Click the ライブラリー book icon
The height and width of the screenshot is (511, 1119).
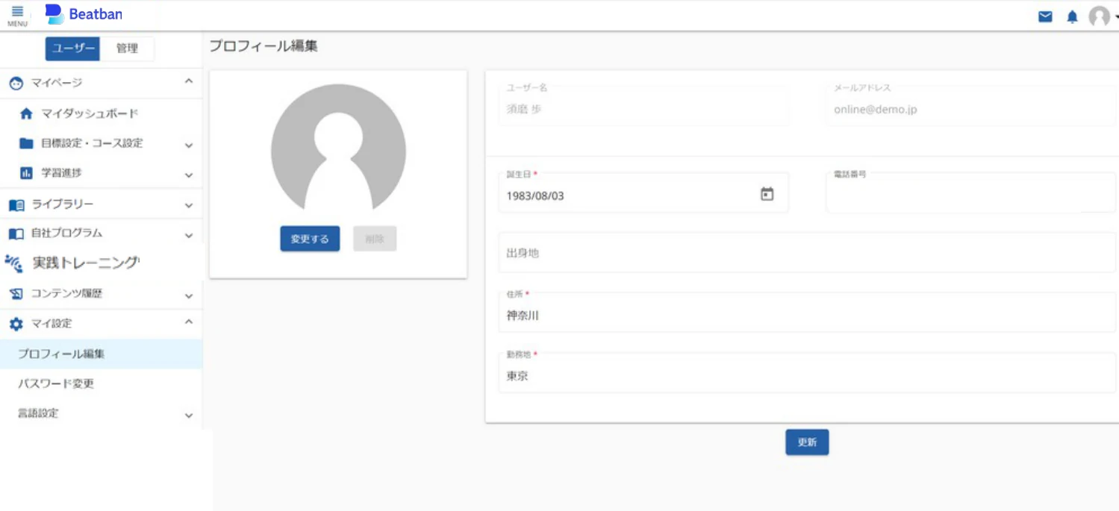16,205
